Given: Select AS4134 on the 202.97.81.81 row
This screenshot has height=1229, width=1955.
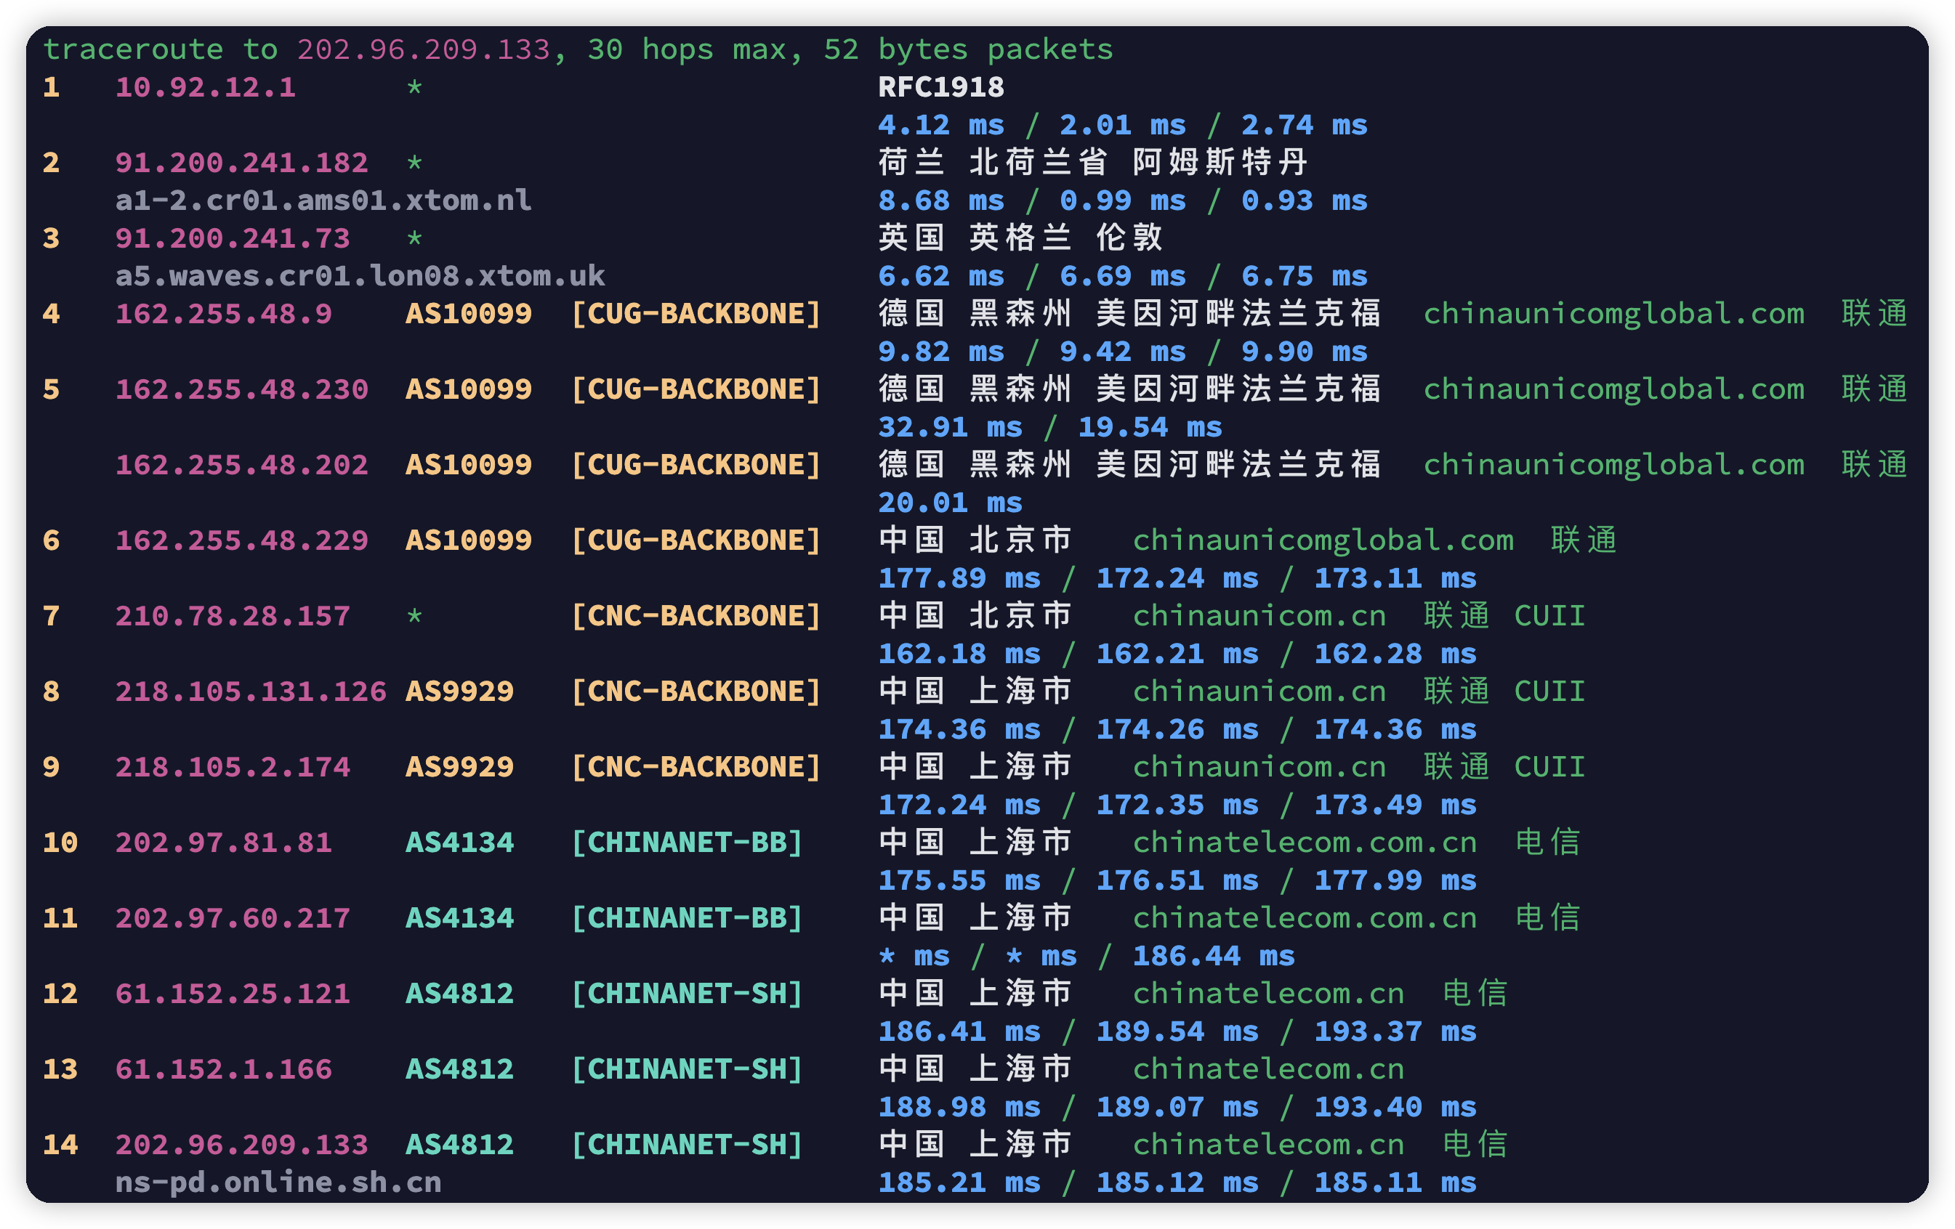Looking at the screenshot, I should click(x=459, y=842).
